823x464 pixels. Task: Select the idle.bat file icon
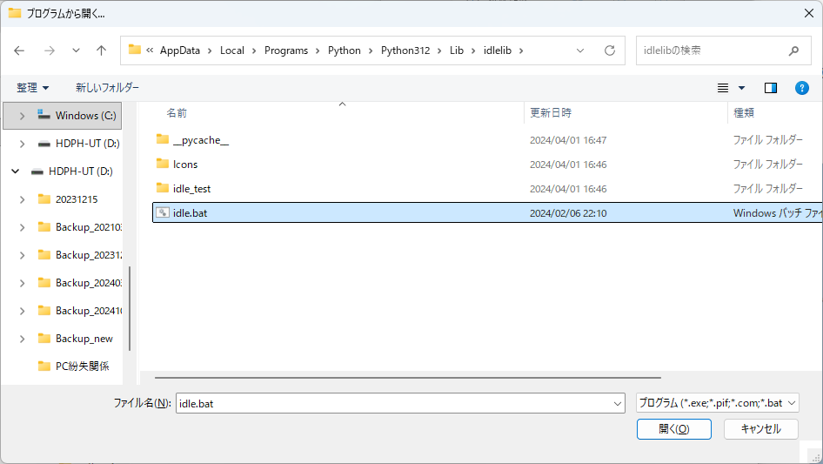click(x=162, y=212)
